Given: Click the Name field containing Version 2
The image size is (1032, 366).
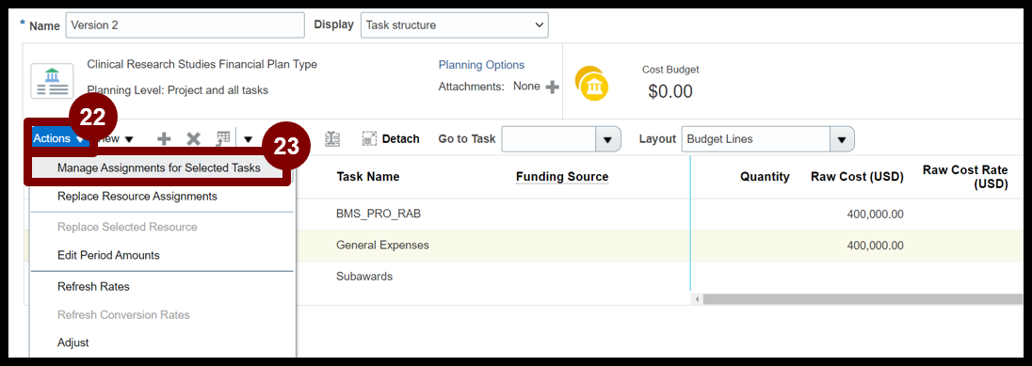Looking at the screenshot, I should (x=185, y=25).
